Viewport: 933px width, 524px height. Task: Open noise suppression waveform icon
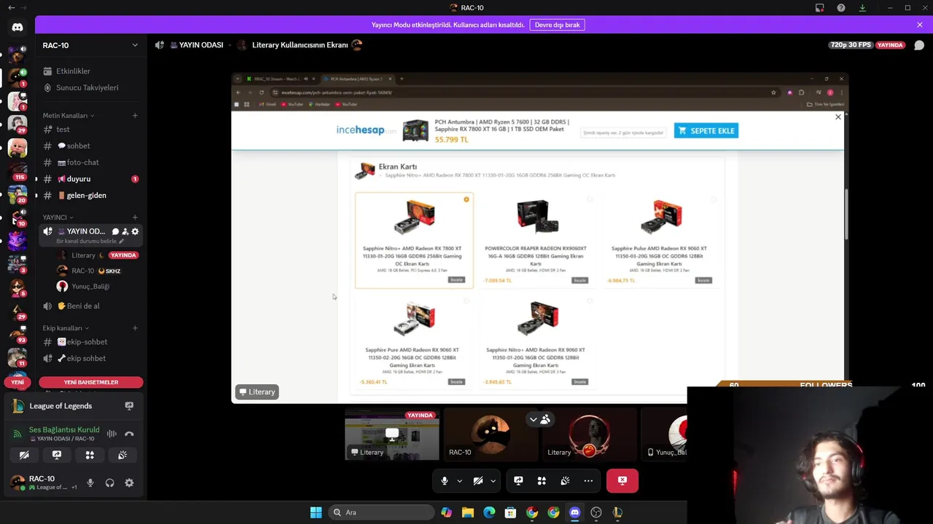pos(112,434)
